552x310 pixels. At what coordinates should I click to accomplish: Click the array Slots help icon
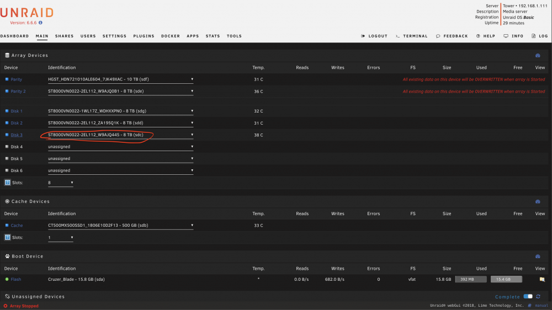(x=7, y=183)
